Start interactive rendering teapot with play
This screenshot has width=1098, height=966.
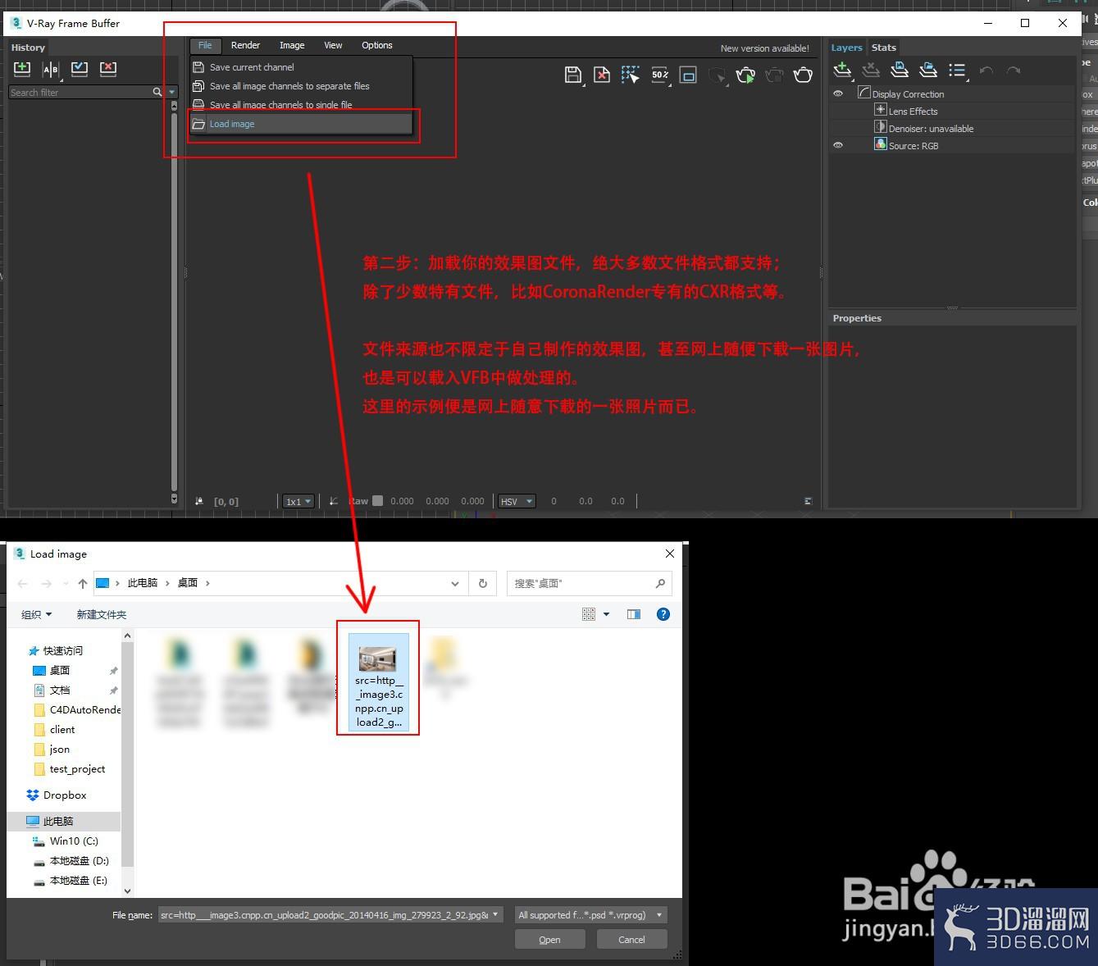745,75
